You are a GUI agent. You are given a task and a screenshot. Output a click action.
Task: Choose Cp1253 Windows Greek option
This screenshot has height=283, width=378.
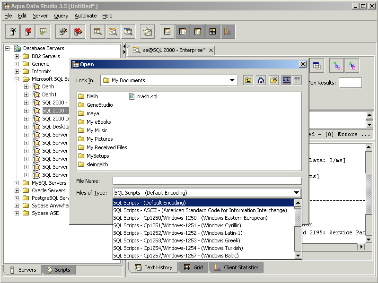click(203, 240)
